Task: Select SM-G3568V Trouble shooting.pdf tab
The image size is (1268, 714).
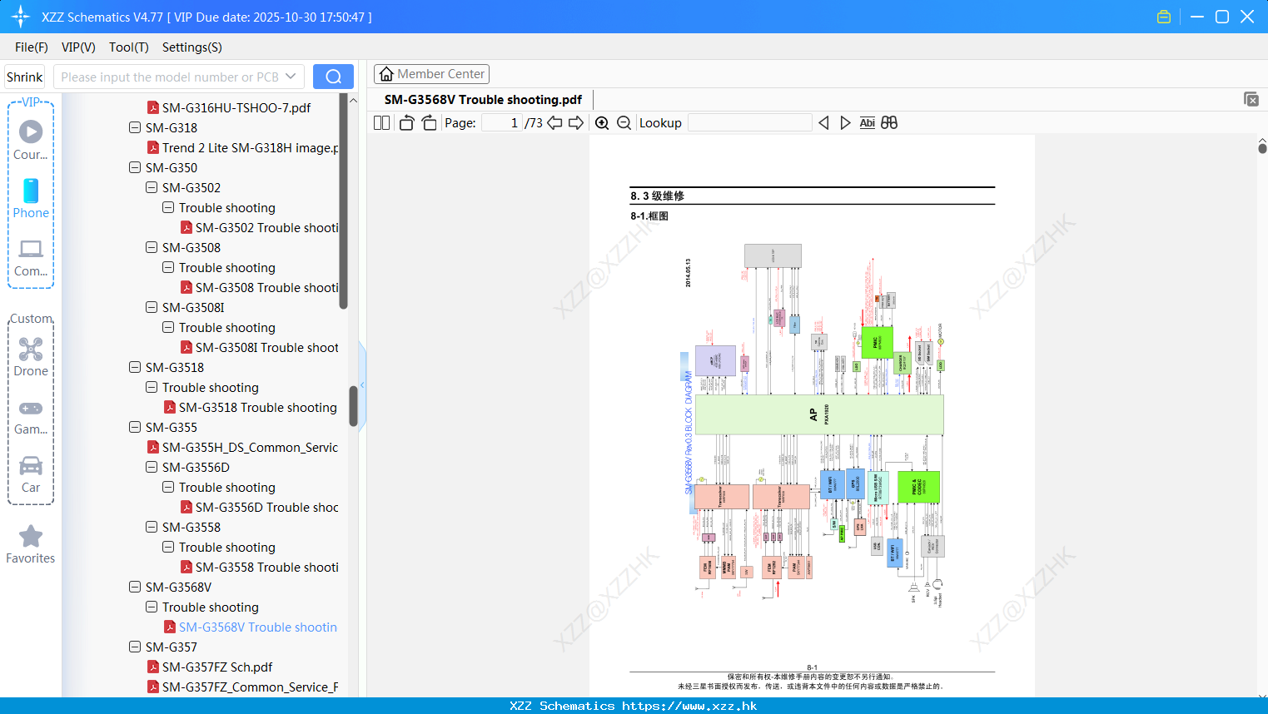Action: (x=483, y=99)
